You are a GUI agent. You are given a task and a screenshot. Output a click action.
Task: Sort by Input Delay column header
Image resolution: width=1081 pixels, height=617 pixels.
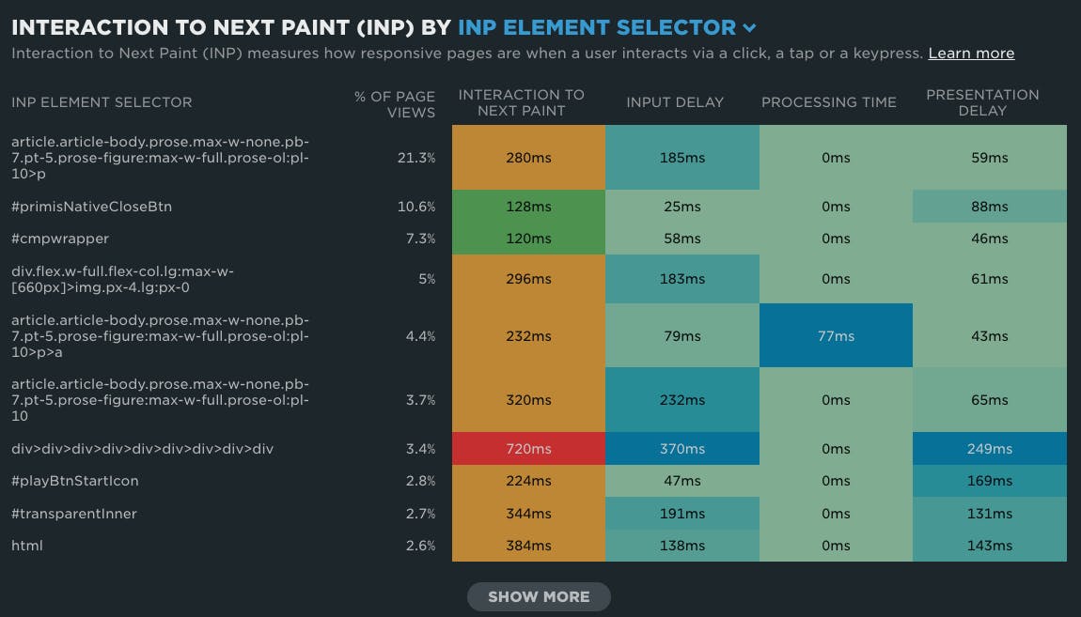pyautogui.click(x=675, y=102)
